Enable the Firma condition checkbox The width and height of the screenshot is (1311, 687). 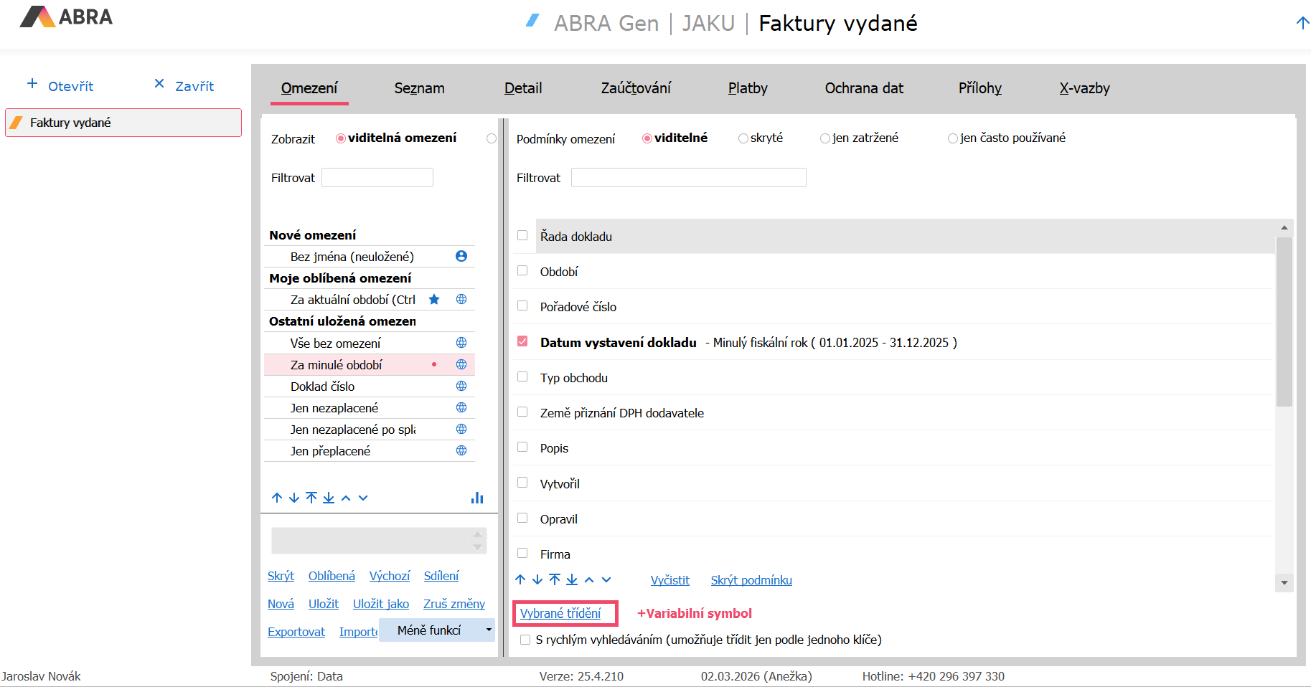tap(522, 553)
